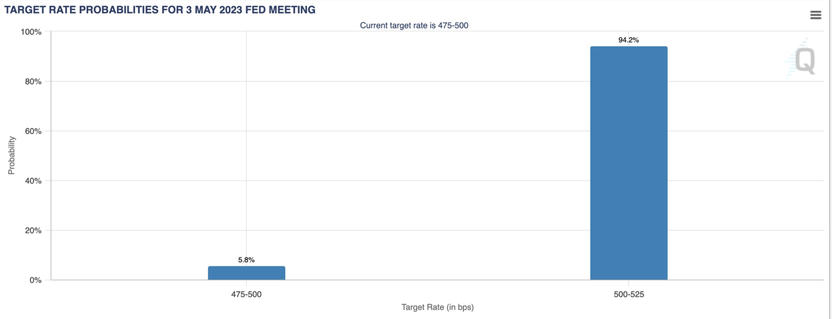
Task: Click the 'Target Rate (in bps)' axis title
Action: [437, 307]
